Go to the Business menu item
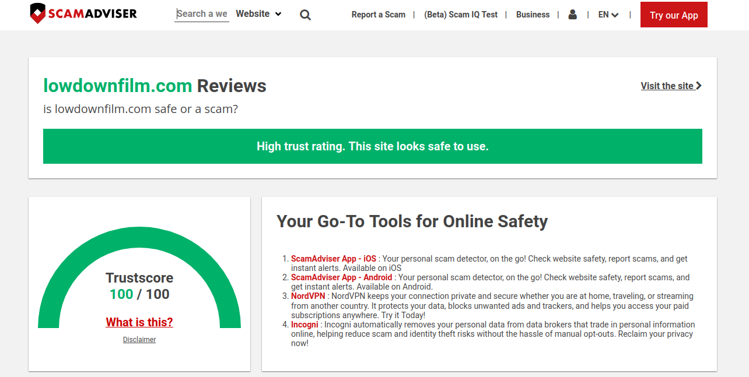 point(533,15)
